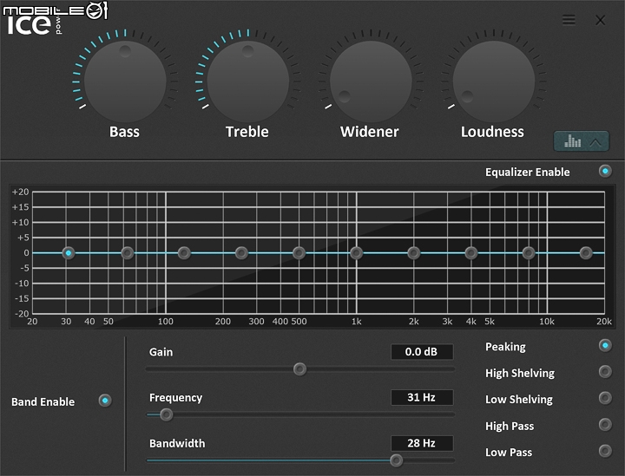Screen dimensions: 625x476
Task: Click the +20 axis label
Action: tap(20, 192)
